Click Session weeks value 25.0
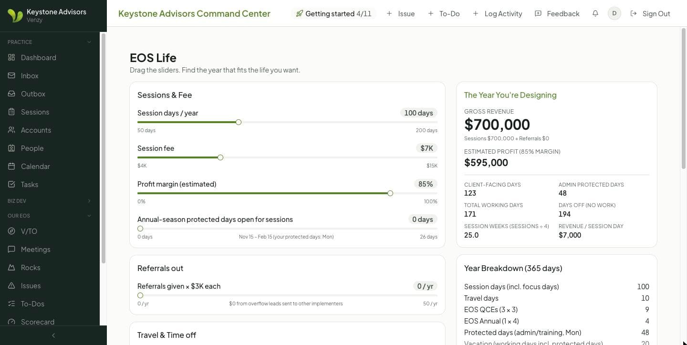 [x=471, y=235]
